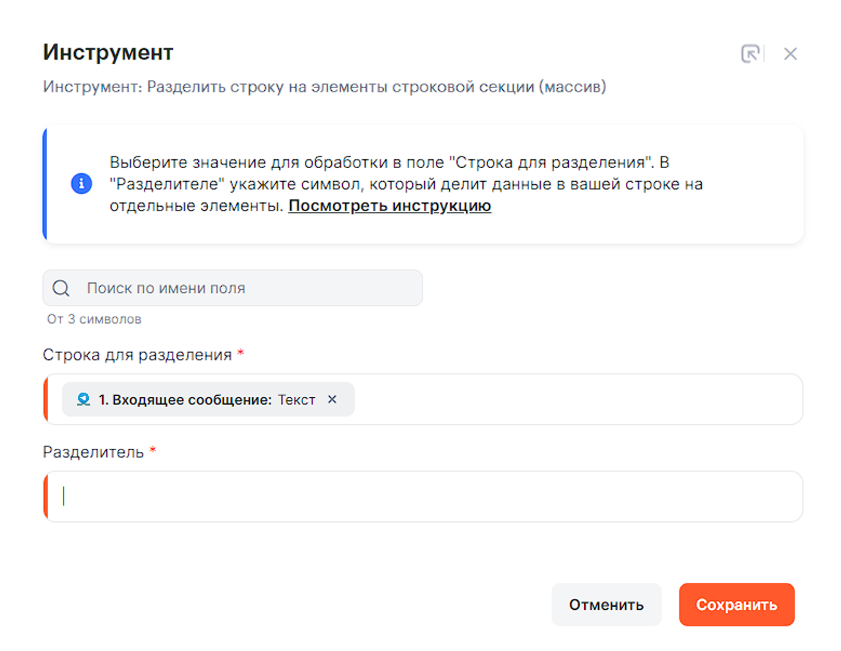This screenshot has width=841, height=651.
Task: Close the Инструмент dialog
Action: pyautogui.click(x=790, y=54)
